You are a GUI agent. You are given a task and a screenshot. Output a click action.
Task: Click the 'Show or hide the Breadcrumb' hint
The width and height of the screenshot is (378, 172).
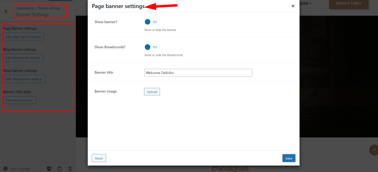click(164, 55)
